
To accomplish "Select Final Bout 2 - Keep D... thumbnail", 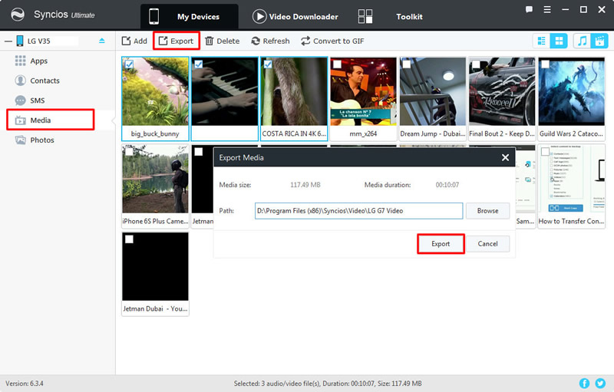I will [x=502, y=91].
